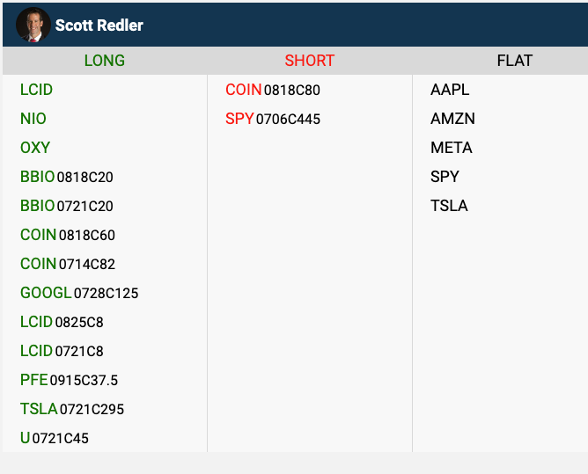The height and width of the screenshot is (474, 588).
Task: Open the OXY long position ticker
Action: click(35, 148)
